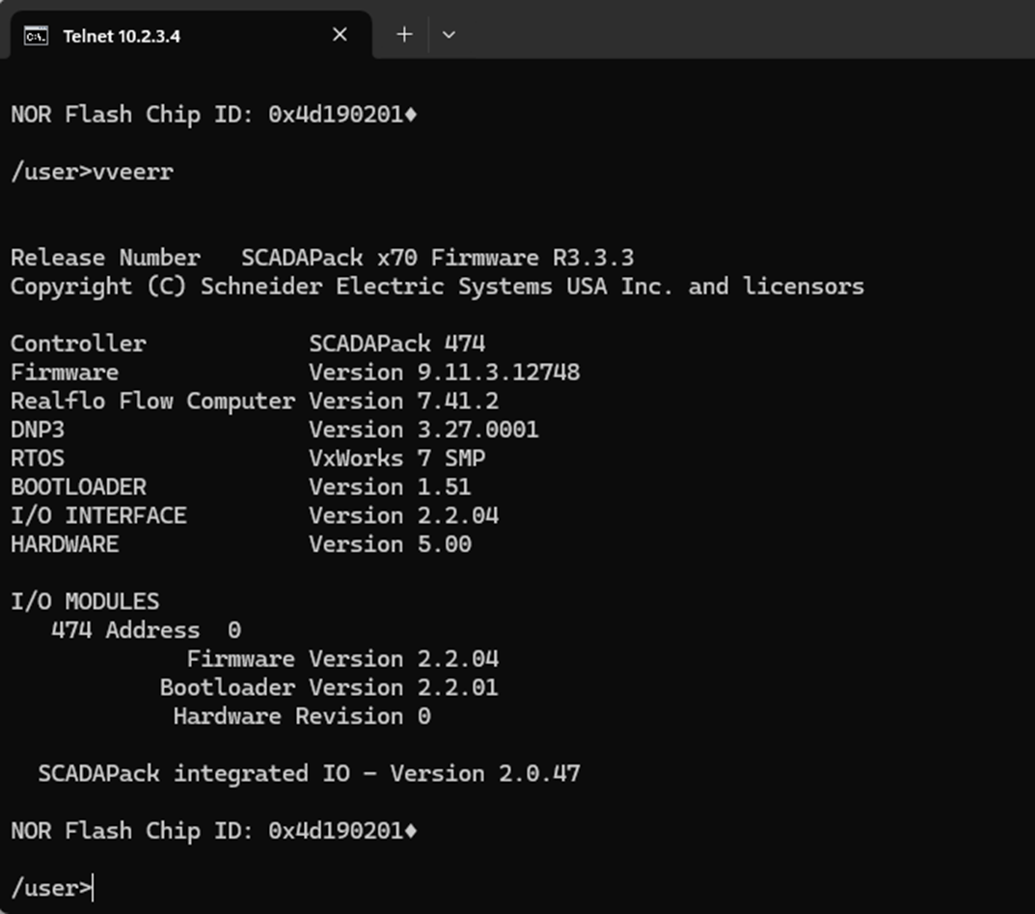Click the SCADAPack x70 Firmware R3.3.3 text
Screen dimensions: 1035x914
click(437, 258)
